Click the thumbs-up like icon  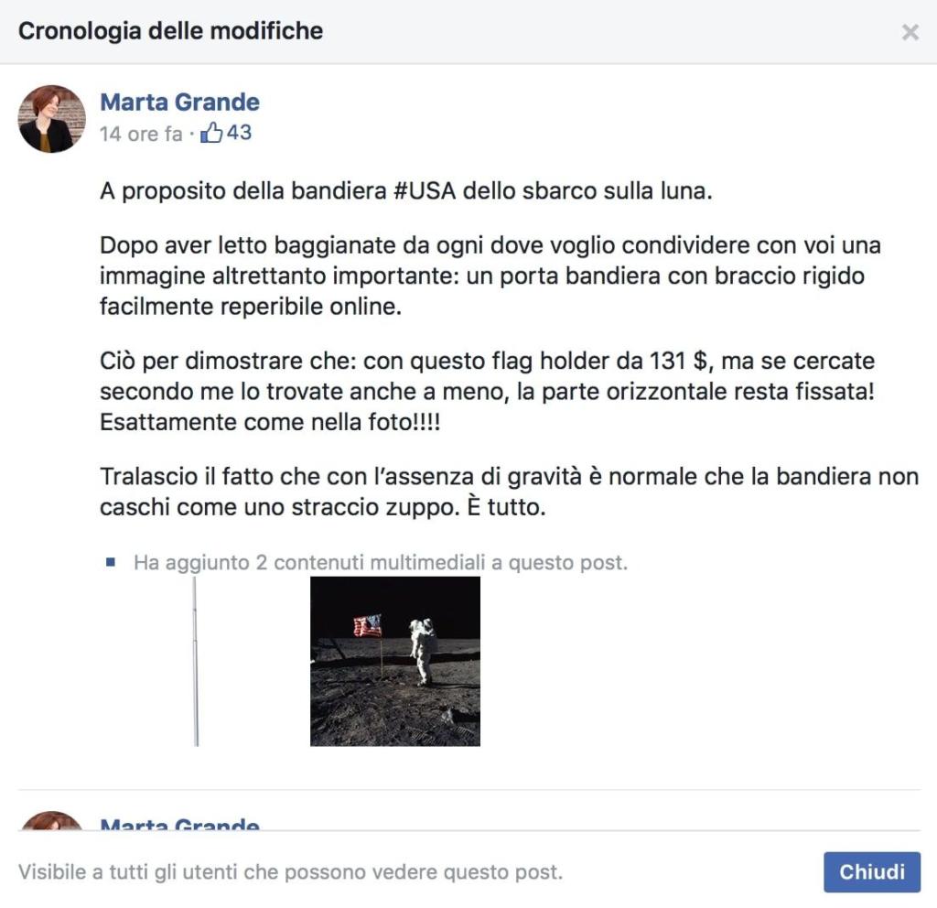coord(211,132)
